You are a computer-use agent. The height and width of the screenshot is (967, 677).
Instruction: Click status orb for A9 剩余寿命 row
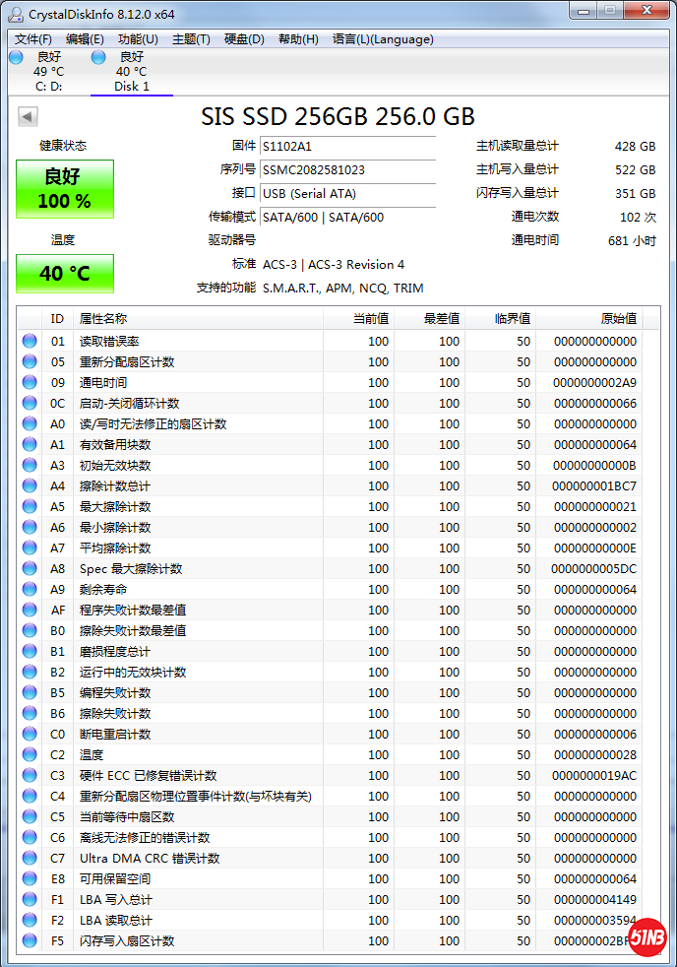[30, 590]
